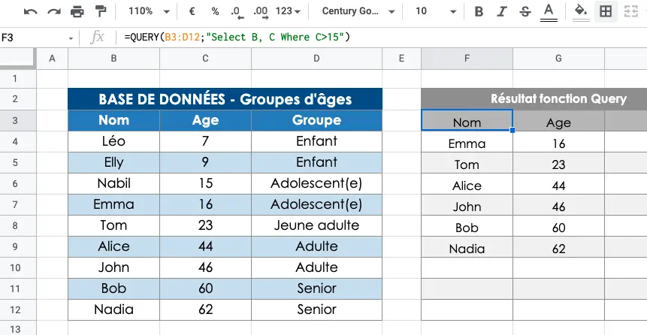
Task: Toggle italic formatting
Action: tap(502, 11)
